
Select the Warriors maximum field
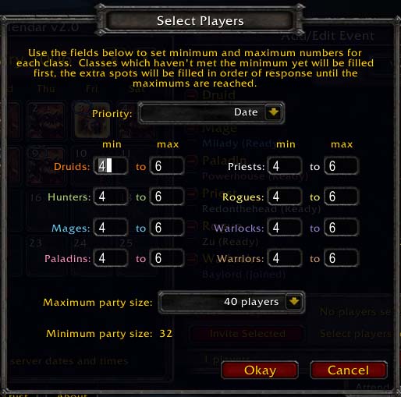[x=342, y=258]
